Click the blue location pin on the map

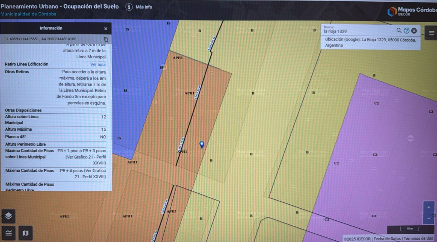[202, 144]
